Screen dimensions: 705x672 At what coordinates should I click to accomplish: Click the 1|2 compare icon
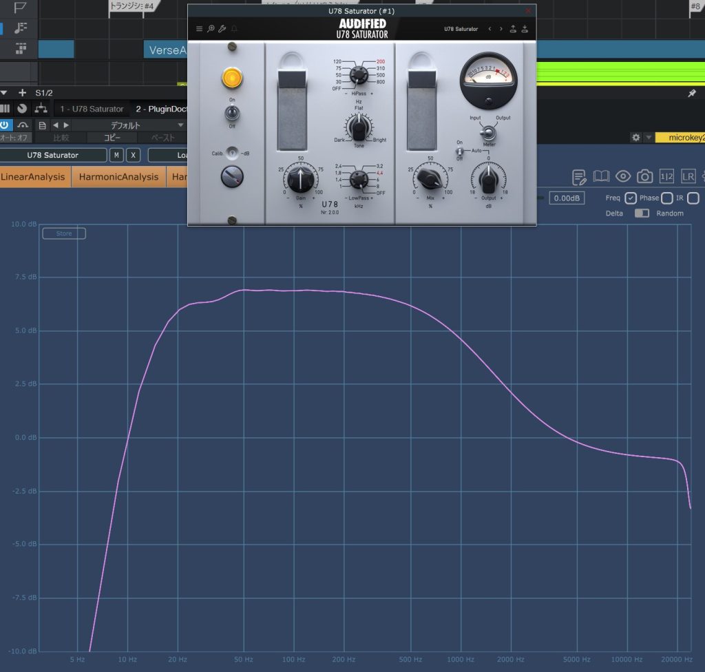click(x=666, y=177)
